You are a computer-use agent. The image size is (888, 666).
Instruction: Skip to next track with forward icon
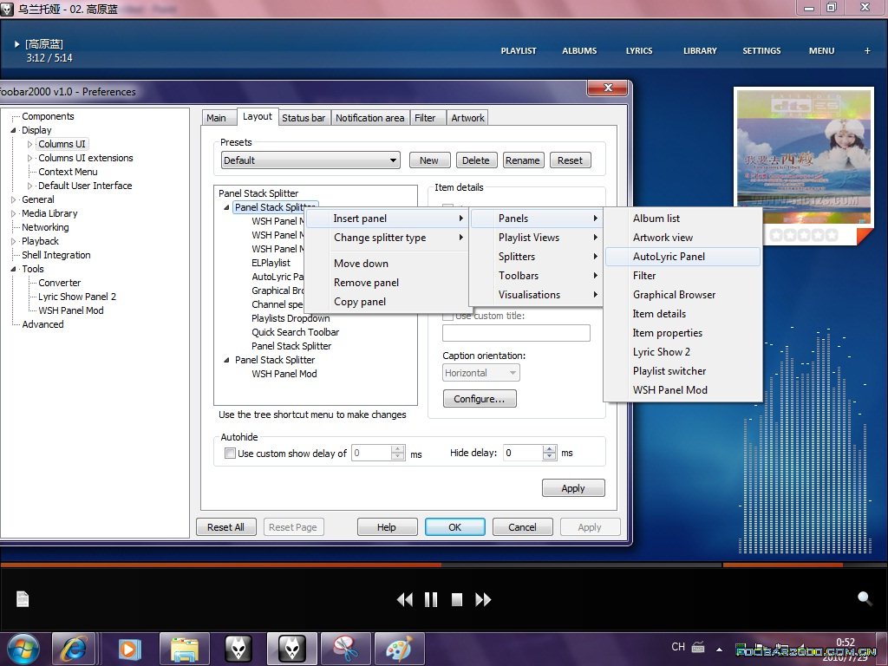484,599
